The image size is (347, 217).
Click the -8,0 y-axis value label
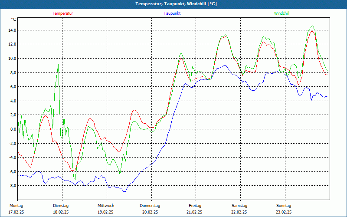pyautogui.click(x=12, y=186)
